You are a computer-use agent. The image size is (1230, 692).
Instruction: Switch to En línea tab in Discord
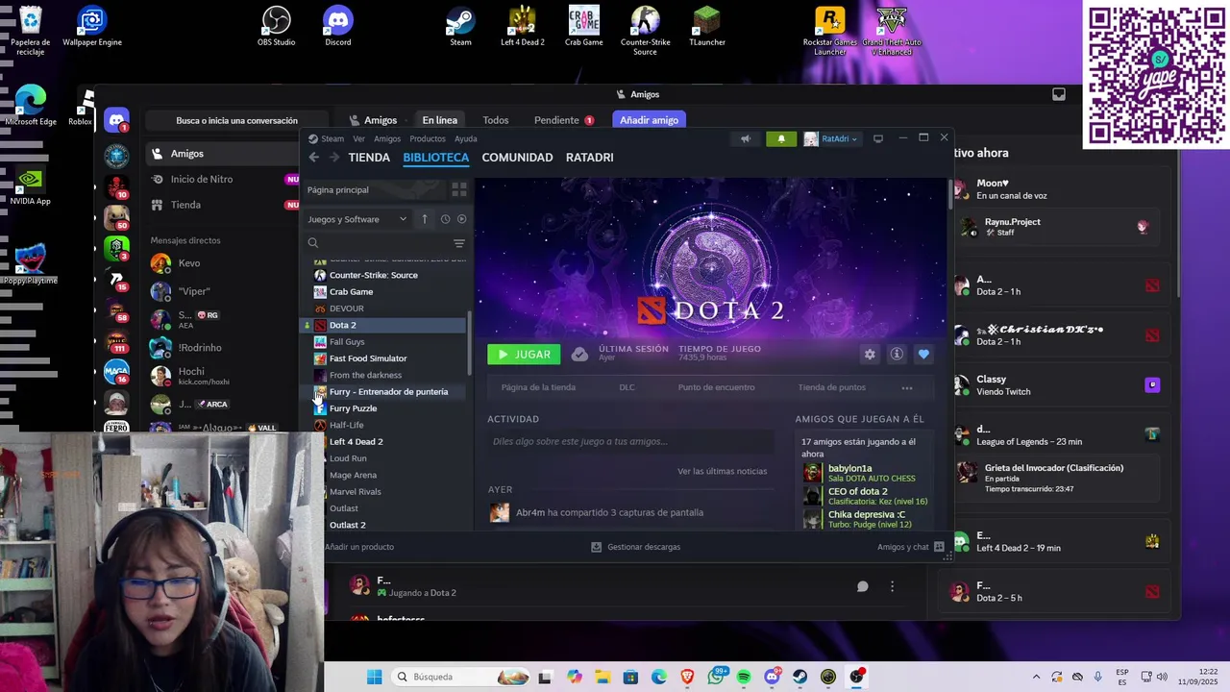(440, 120)
